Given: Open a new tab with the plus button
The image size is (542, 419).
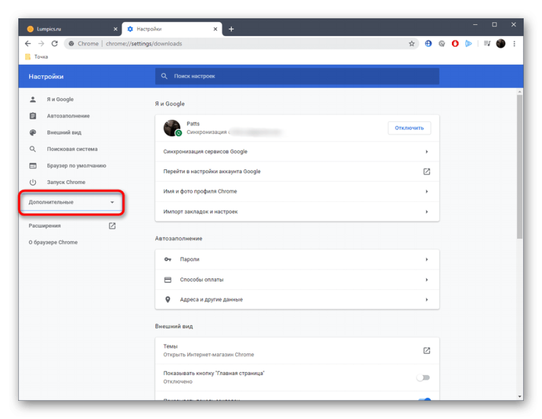Looking at the screenshot, I should [x=231, y=29].
